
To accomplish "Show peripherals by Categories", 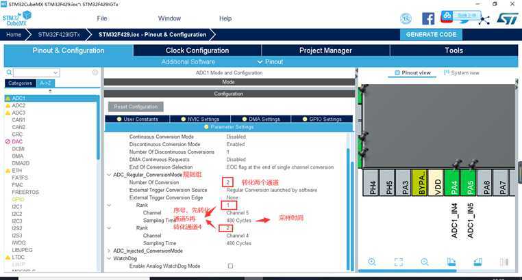I will pyautogui.click(x=21, y=83).
